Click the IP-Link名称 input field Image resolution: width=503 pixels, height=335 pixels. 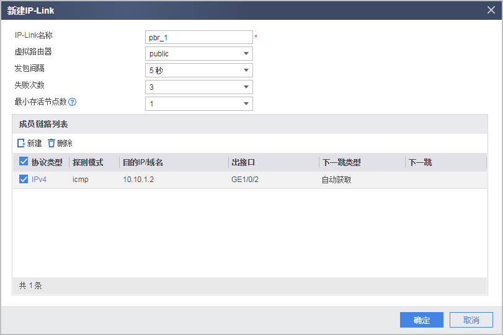point(198,37)
